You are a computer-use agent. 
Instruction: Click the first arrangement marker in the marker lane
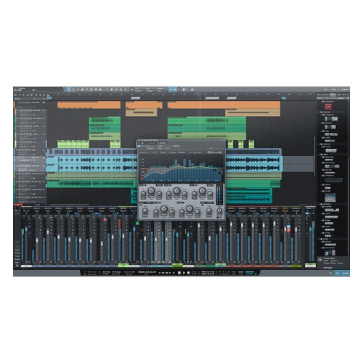tap(49, 98)
